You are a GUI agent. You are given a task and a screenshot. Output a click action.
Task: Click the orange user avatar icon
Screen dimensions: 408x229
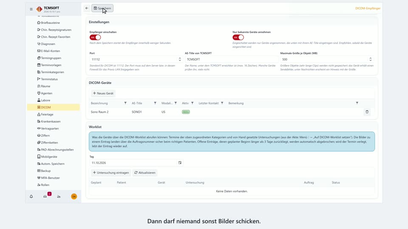point(74,196)
